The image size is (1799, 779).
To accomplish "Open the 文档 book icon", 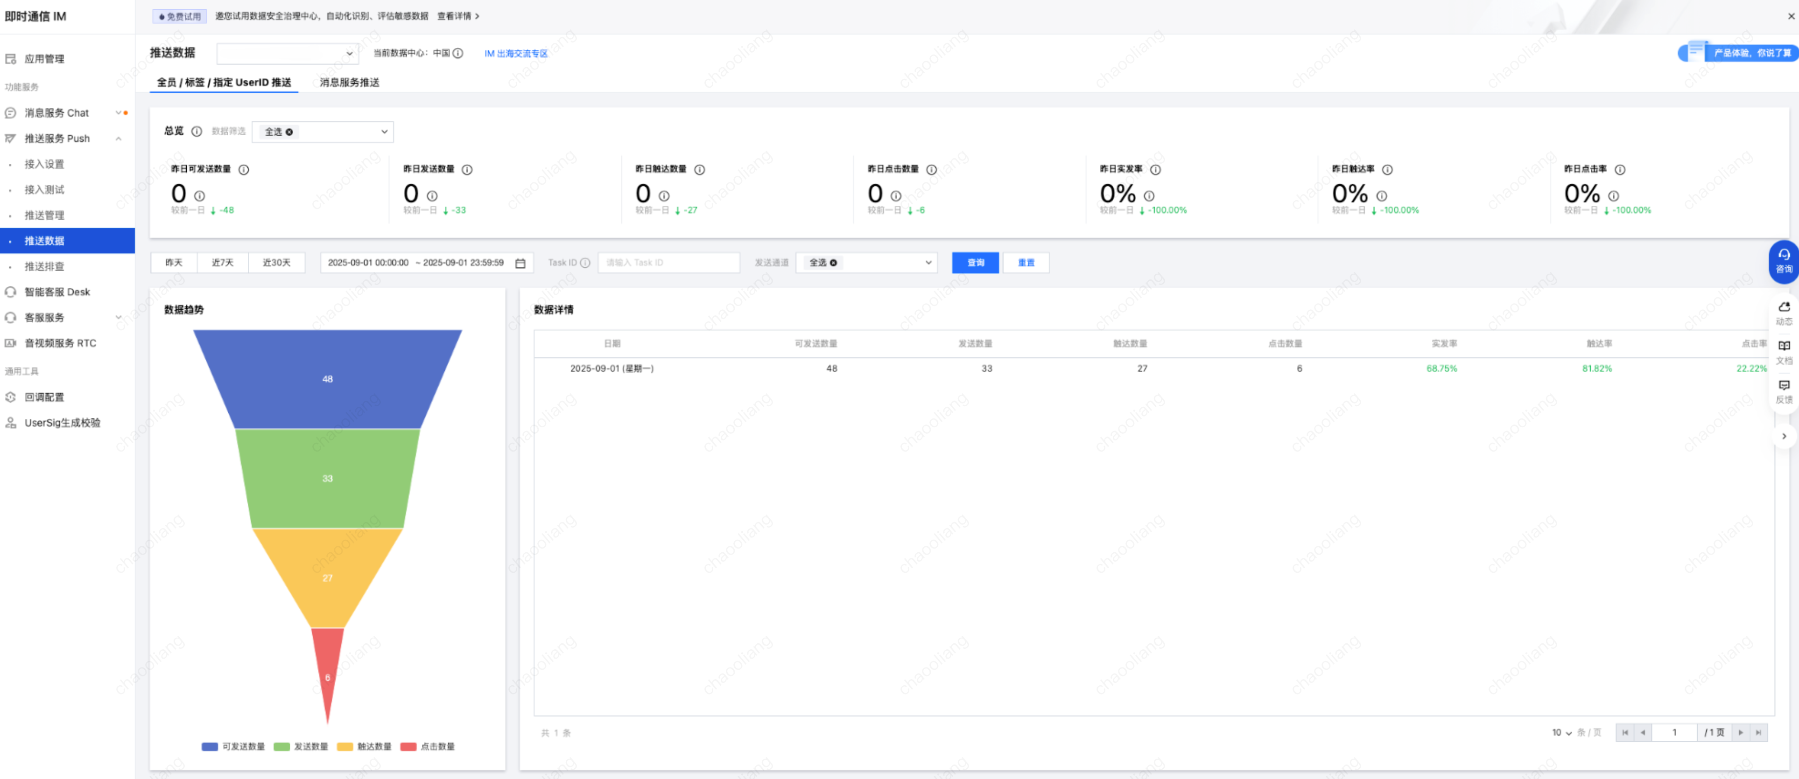I will [1784, 351].
